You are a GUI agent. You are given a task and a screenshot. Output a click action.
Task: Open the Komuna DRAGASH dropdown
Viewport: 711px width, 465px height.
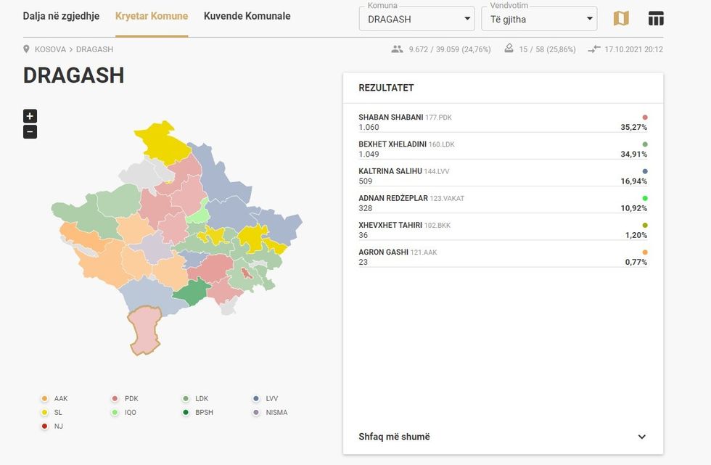point(416,19)
